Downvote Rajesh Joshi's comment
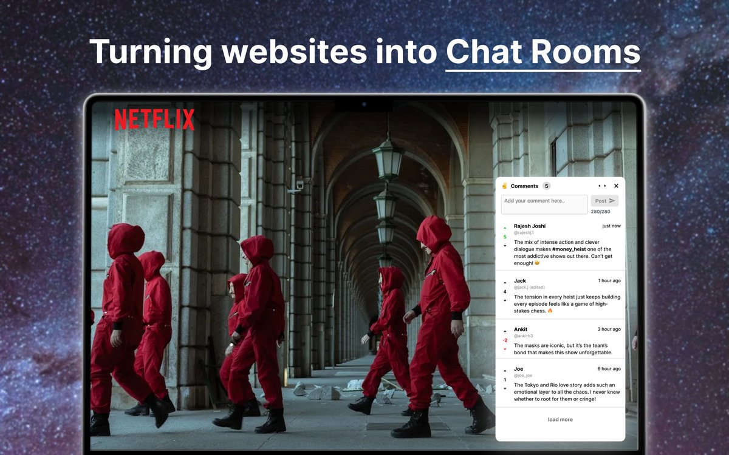 [505, 246]
